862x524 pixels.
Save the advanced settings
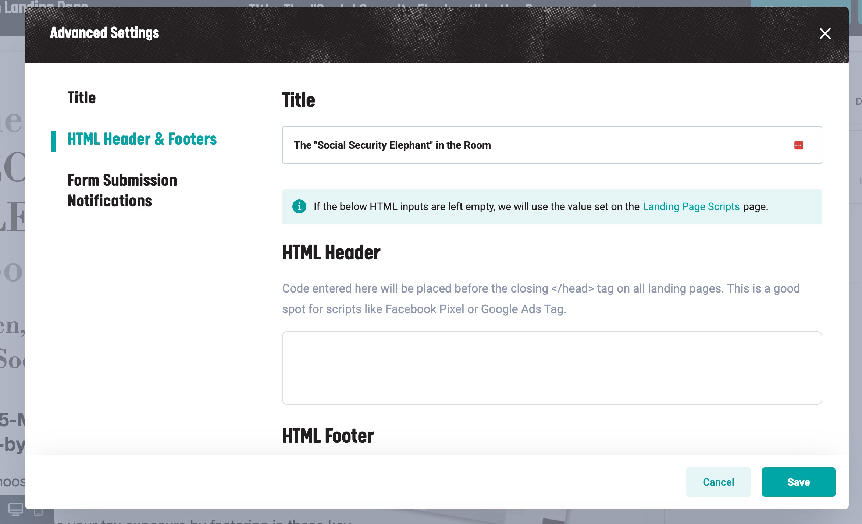[798, 482]
